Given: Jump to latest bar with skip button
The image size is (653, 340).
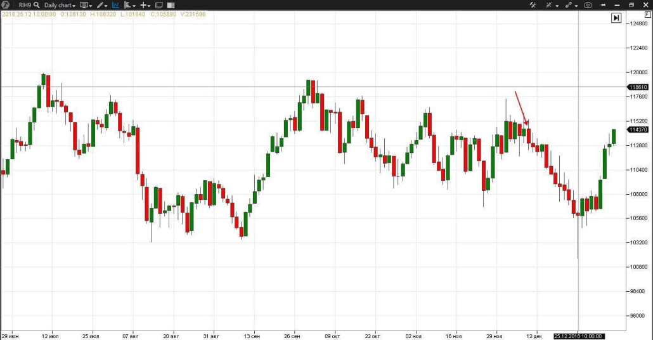Looking at the screenshot, I should click(616, 18).
